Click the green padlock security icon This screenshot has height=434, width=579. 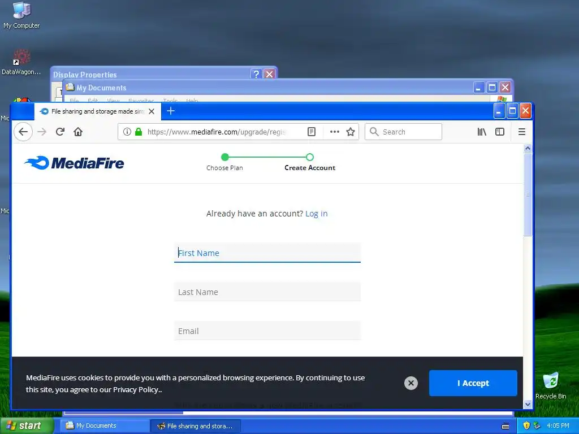coord(139,132)
